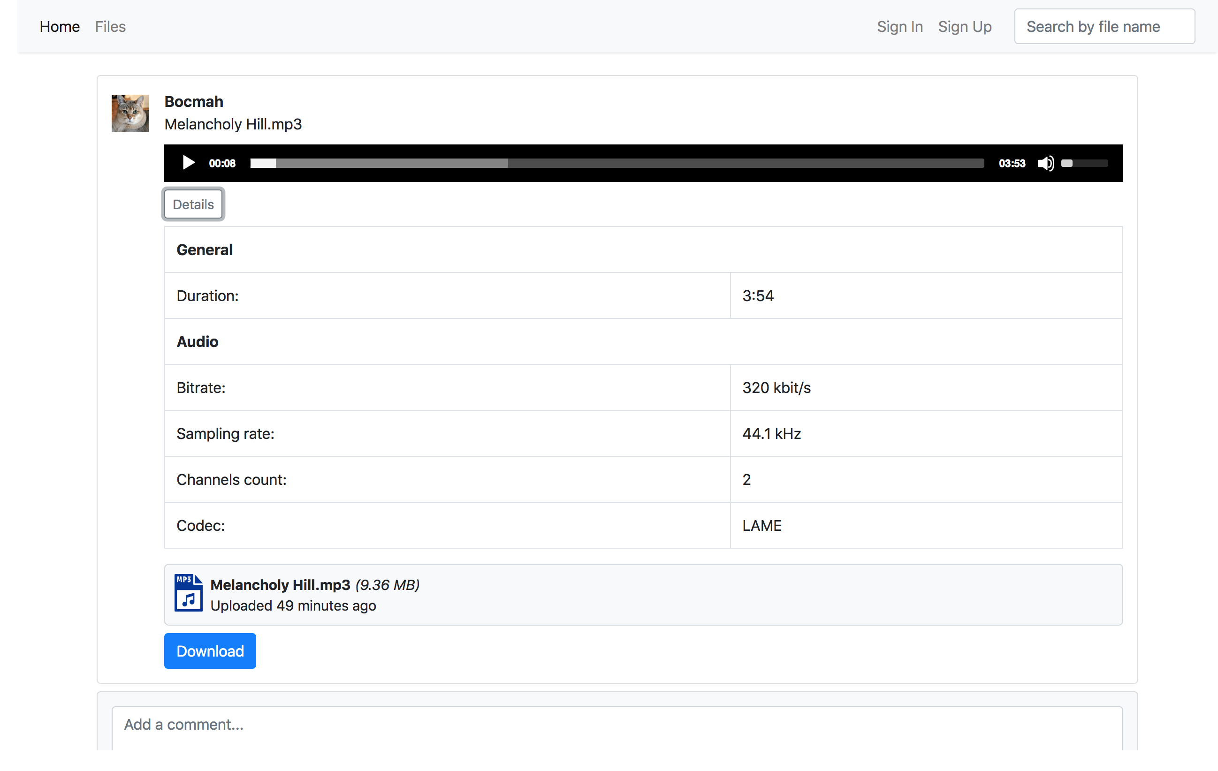
Task: Go to the Home page
Action: (60, 26)
